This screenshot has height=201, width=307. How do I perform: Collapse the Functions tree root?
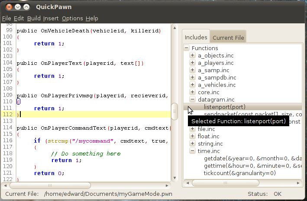187,48
